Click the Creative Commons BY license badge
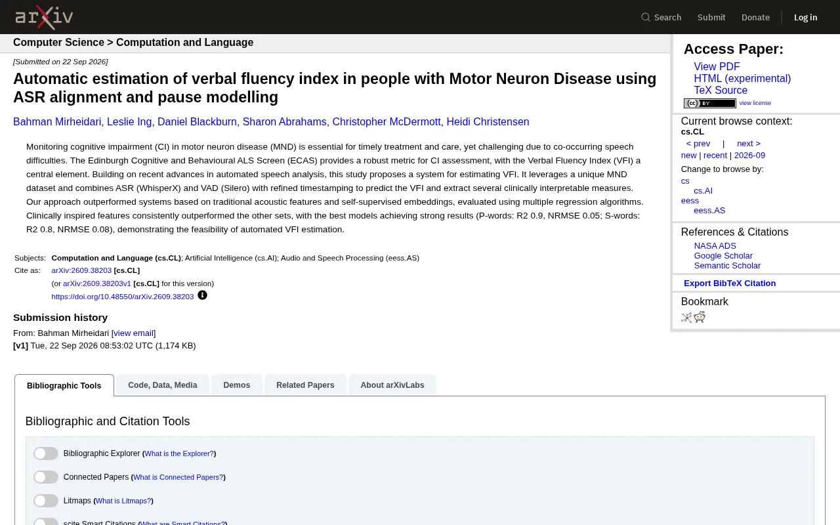The width and height of the screenshot is (840, 525). tap(710, 103)
